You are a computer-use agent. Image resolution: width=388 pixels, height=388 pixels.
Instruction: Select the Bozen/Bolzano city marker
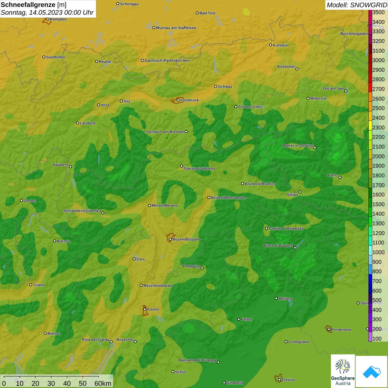(170, 239)
